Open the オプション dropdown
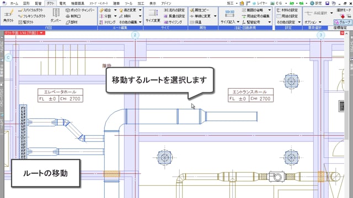Screen dimensions: 353x198 pyautogui.click(x=313, y=22)
